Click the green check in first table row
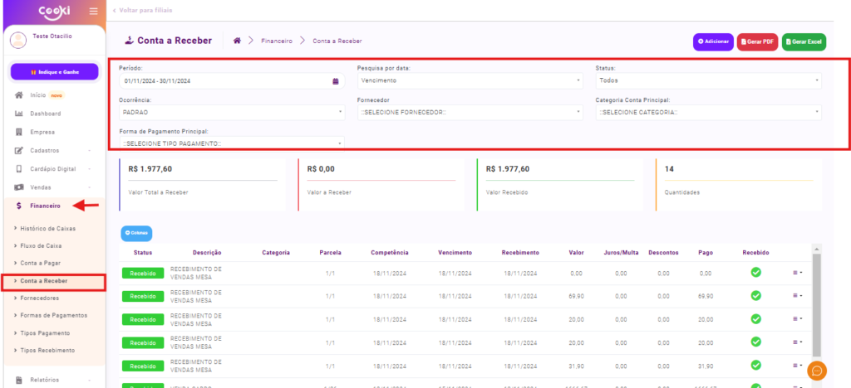This screenshot has height=388, width=851. point(755,273)
